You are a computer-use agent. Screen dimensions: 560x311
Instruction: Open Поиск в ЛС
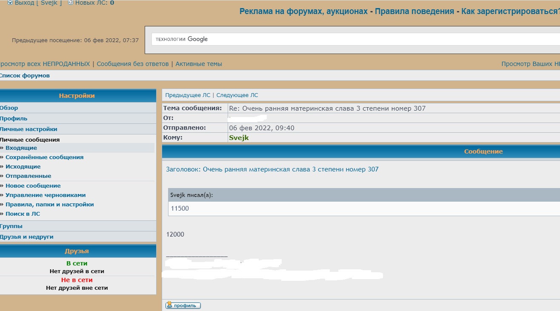(x=23, y=214)
